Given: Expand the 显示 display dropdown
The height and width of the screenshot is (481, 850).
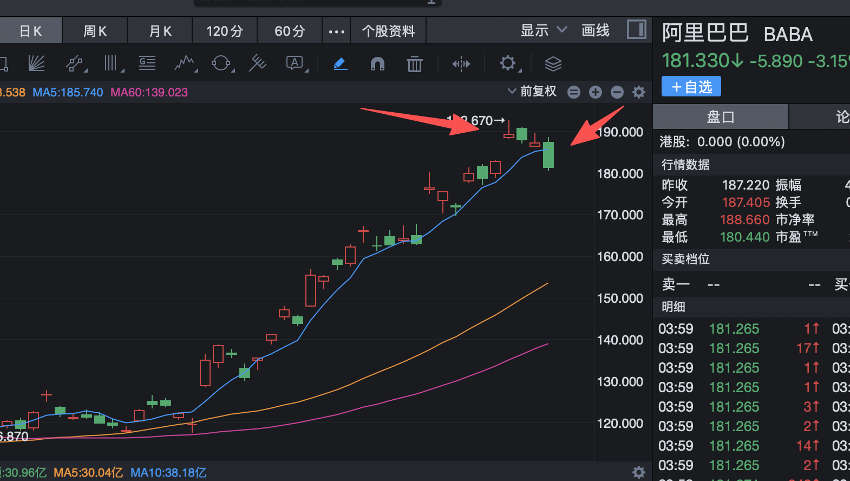Looking at the screenshot, I should coord(544,30).
